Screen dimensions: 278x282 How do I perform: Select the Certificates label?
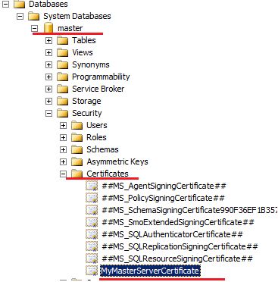[x=108, y=174]
